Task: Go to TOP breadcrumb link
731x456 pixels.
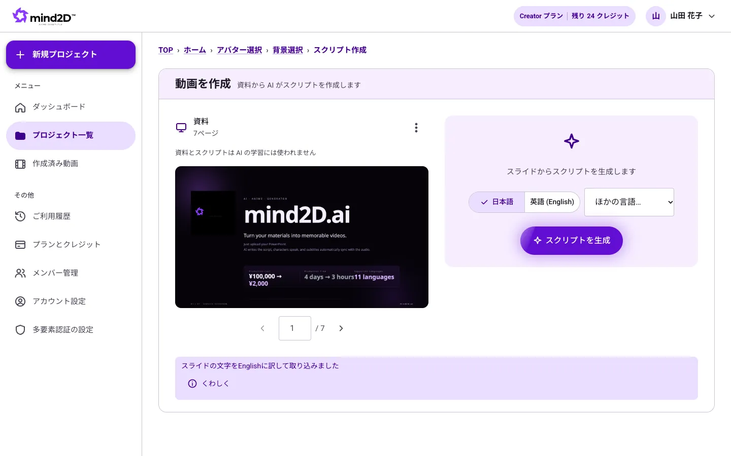Action: point(165,50)
